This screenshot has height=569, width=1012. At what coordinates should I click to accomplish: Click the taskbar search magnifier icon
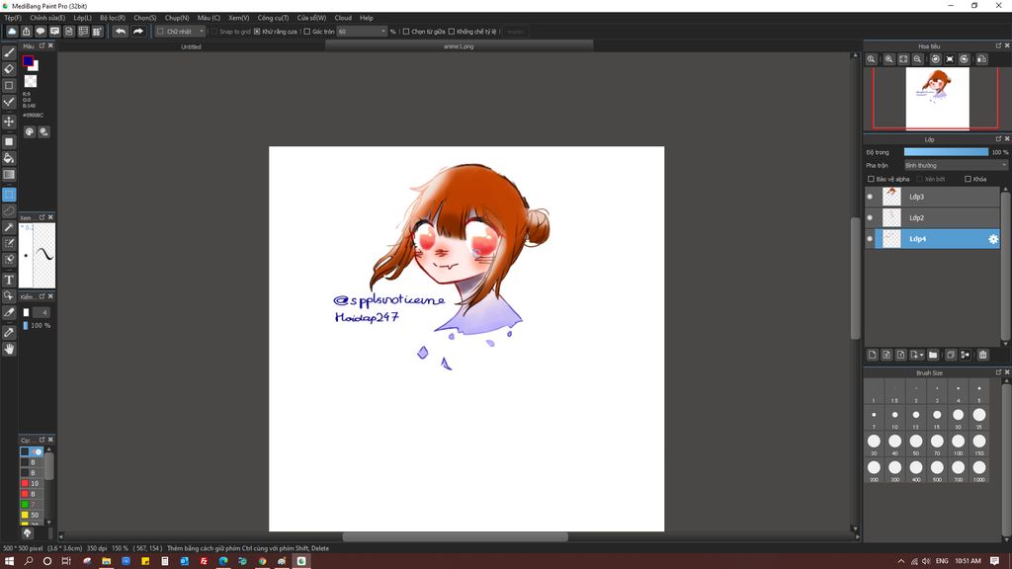coord(29,561)
